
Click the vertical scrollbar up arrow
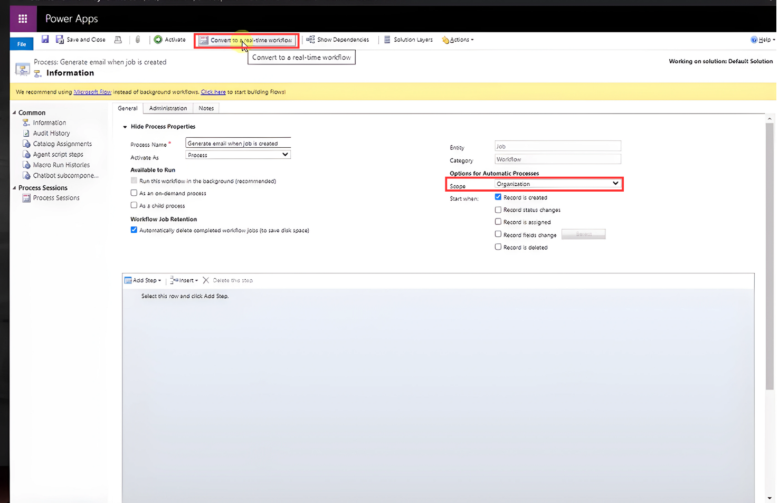(769, 119)
